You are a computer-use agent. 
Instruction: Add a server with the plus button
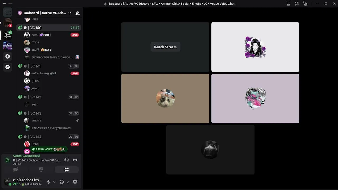[x=7, y=56]
